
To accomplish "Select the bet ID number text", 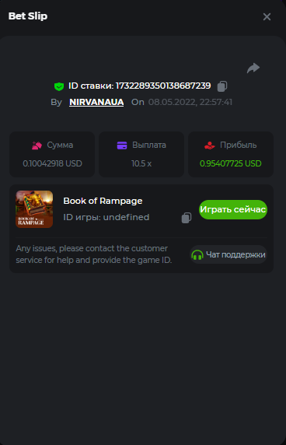I will [x=163, y=86].
